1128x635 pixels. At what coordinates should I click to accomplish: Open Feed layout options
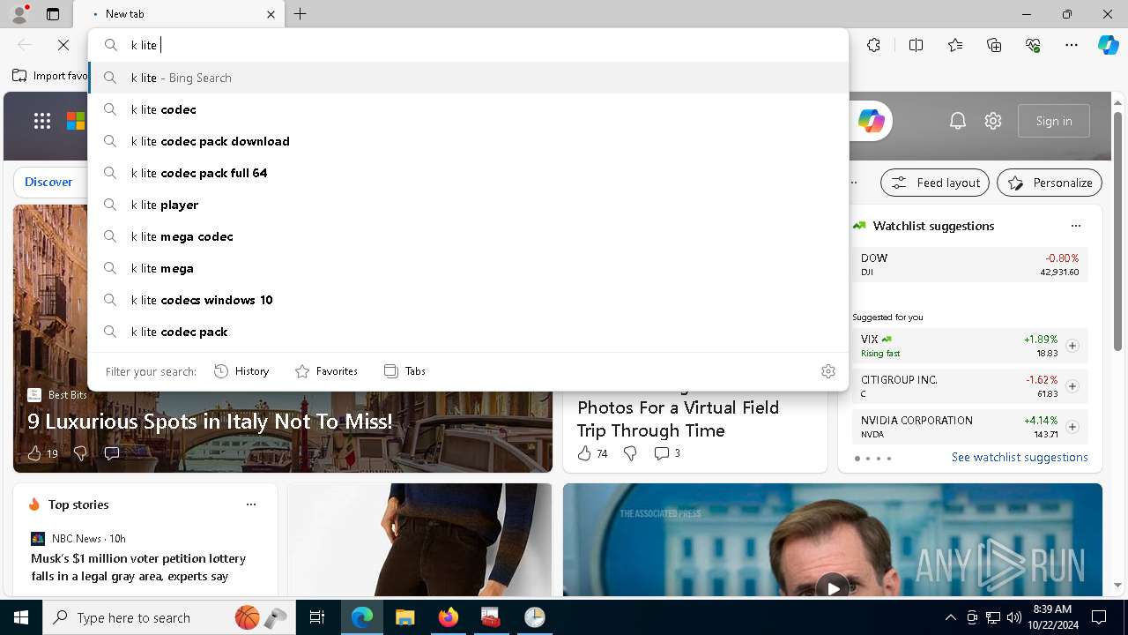tap(935, 183)
